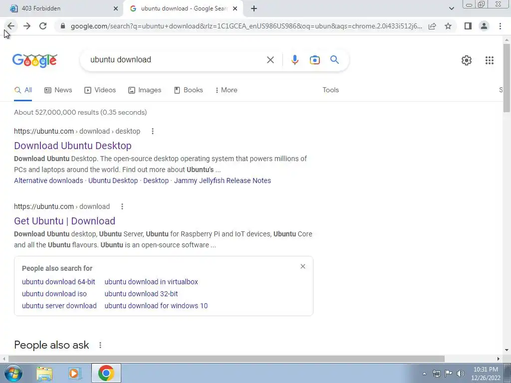This screenshot has height=383, width=511.
Task: Switch to Images results
Action: (x=145, y=90)
